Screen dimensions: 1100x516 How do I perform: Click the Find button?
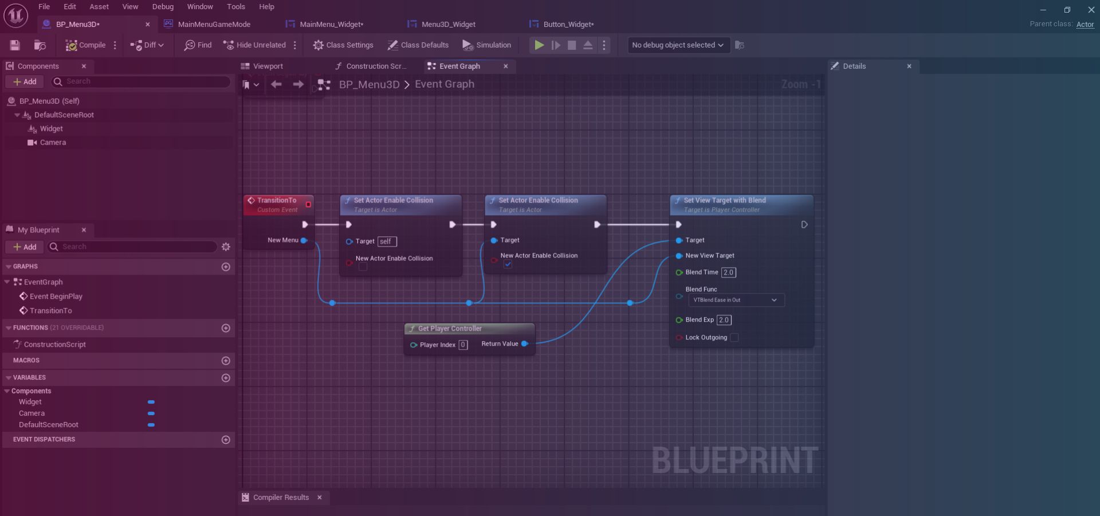click(x=198, y=45)
